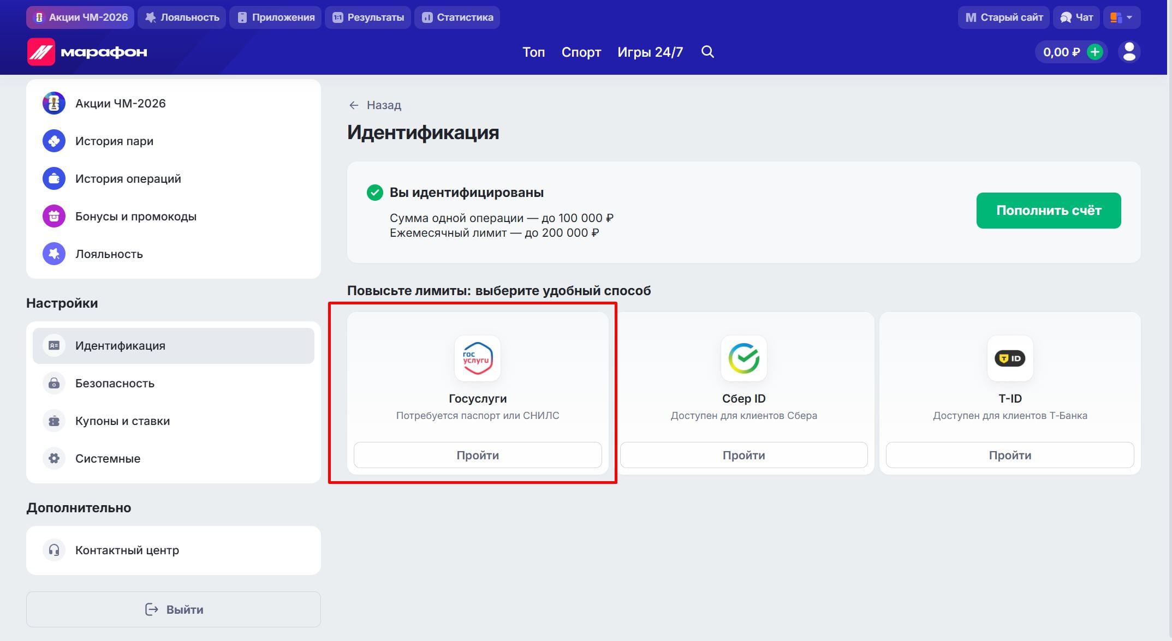Click the Пополнить счёт button
The width and height of the screenshot is (1172, 641).
click(x=1049, y=211)
